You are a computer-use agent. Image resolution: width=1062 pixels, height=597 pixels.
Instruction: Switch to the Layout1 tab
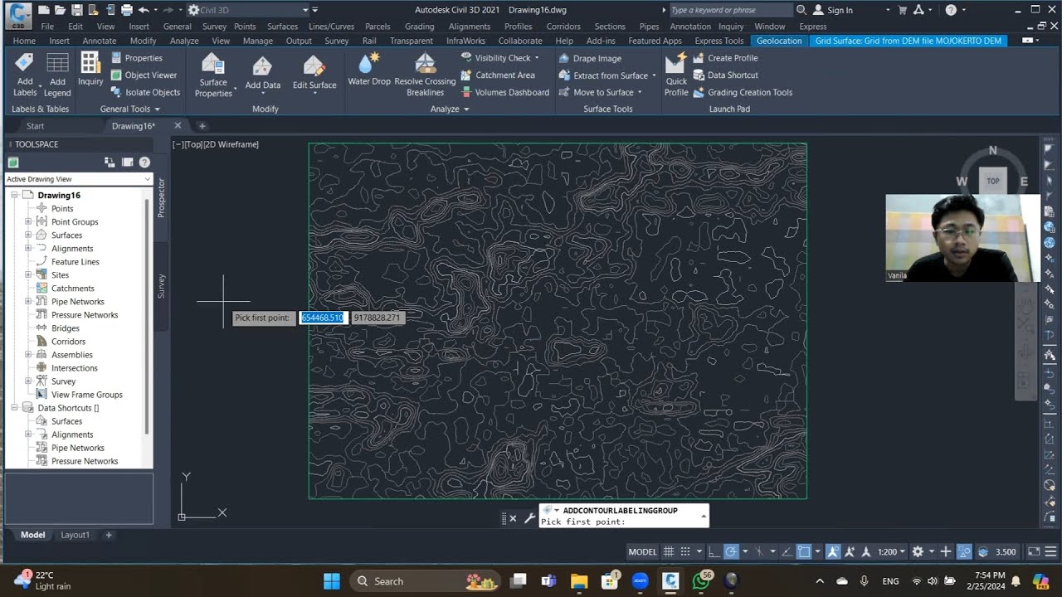point(75,535)
